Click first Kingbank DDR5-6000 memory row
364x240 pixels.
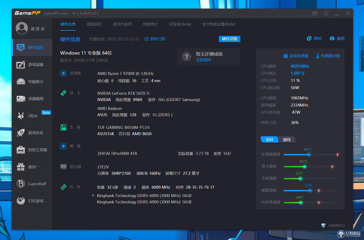tap(144, 196)
